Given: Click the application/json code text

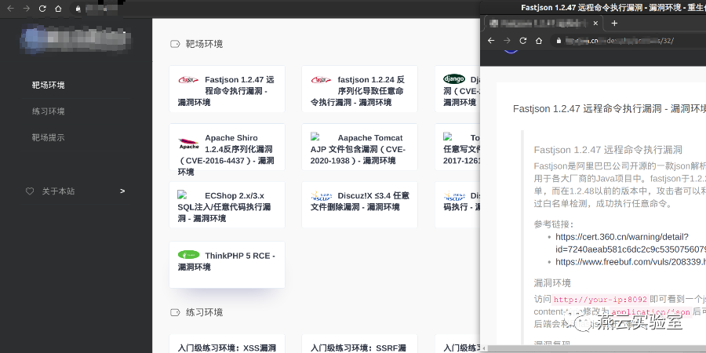Looking at the screenshot, I should pos(650,312).
